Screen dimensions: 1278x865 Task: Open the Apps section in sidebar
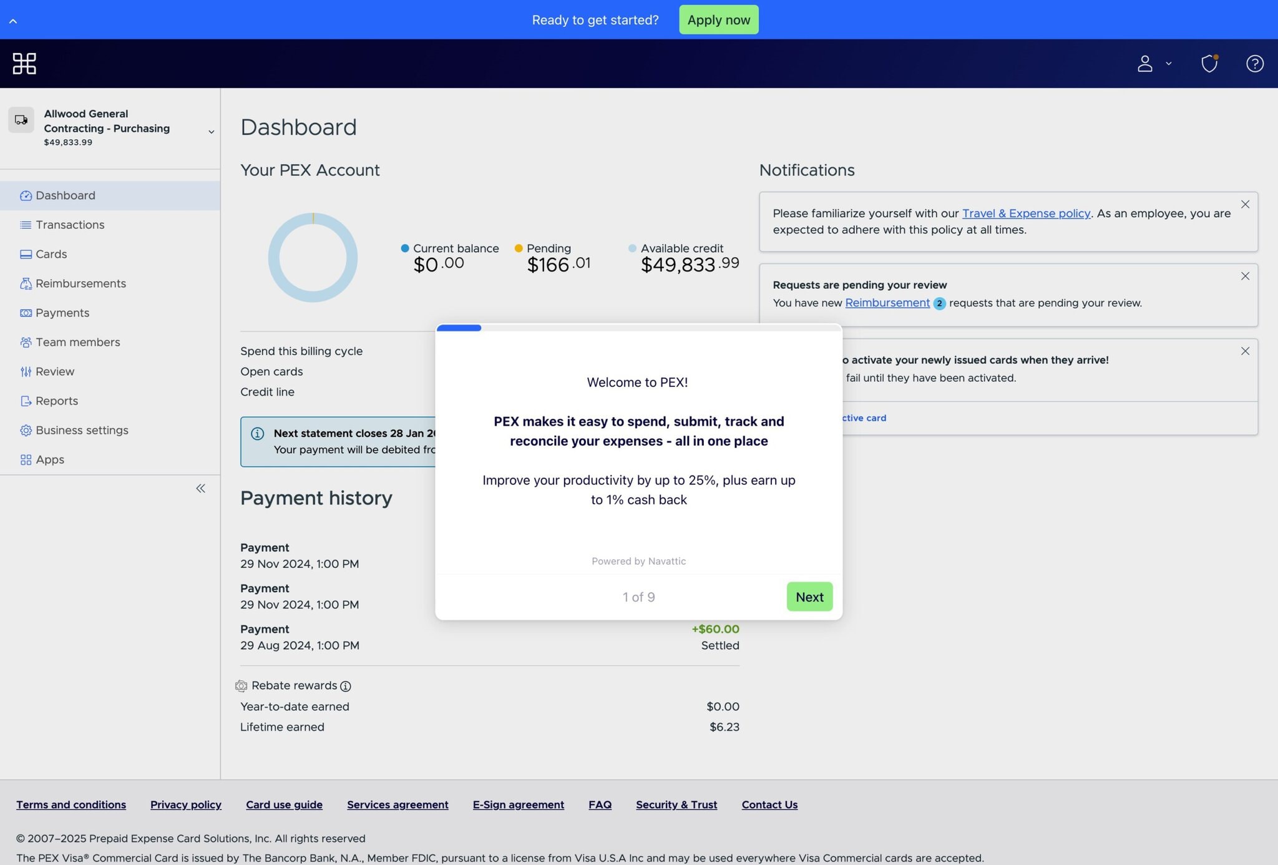(x=50, y=459)
